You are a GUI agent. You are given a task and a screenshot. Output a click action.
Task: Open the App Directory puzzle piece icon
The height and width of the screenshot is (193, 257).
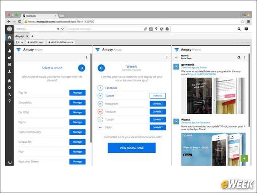coord(10,80)
